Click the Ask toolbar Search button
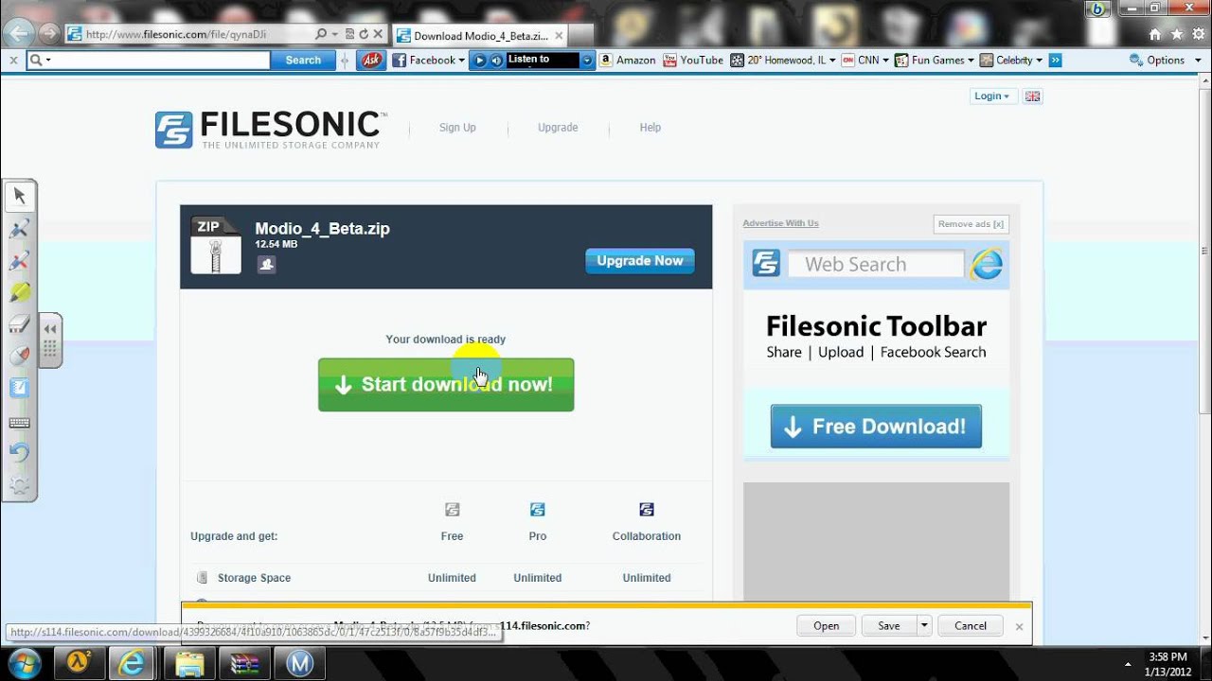The height and width of the screenshot is (681, 1212). point(303,60)
